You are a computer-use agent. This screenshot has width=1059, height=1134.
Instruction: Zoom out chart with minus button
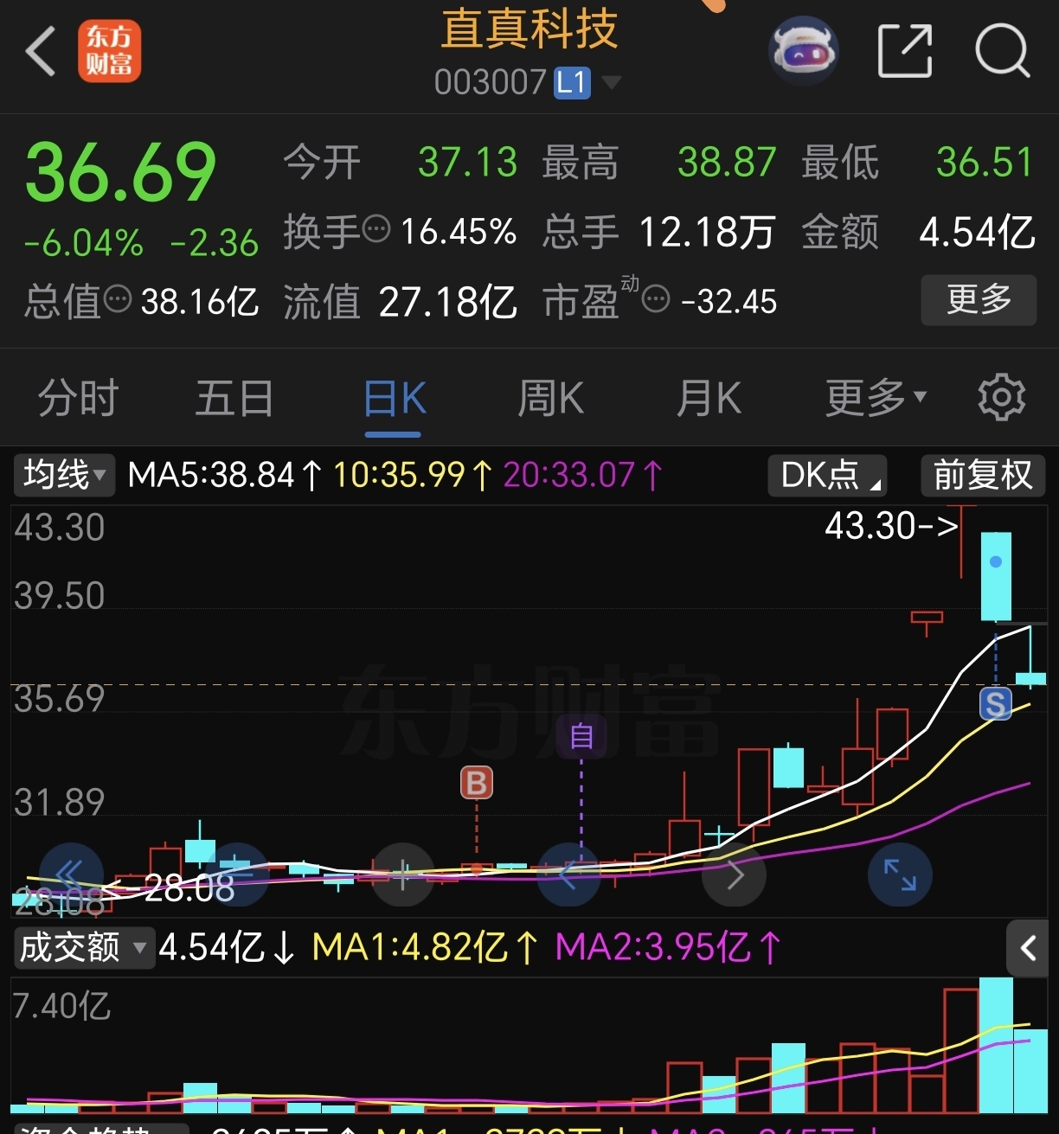point(236,875)
